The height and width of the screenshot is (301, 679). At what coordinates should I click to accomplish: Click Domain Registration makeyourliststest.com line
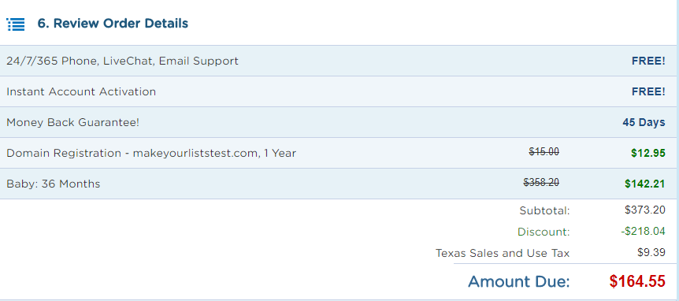(151, 154)
